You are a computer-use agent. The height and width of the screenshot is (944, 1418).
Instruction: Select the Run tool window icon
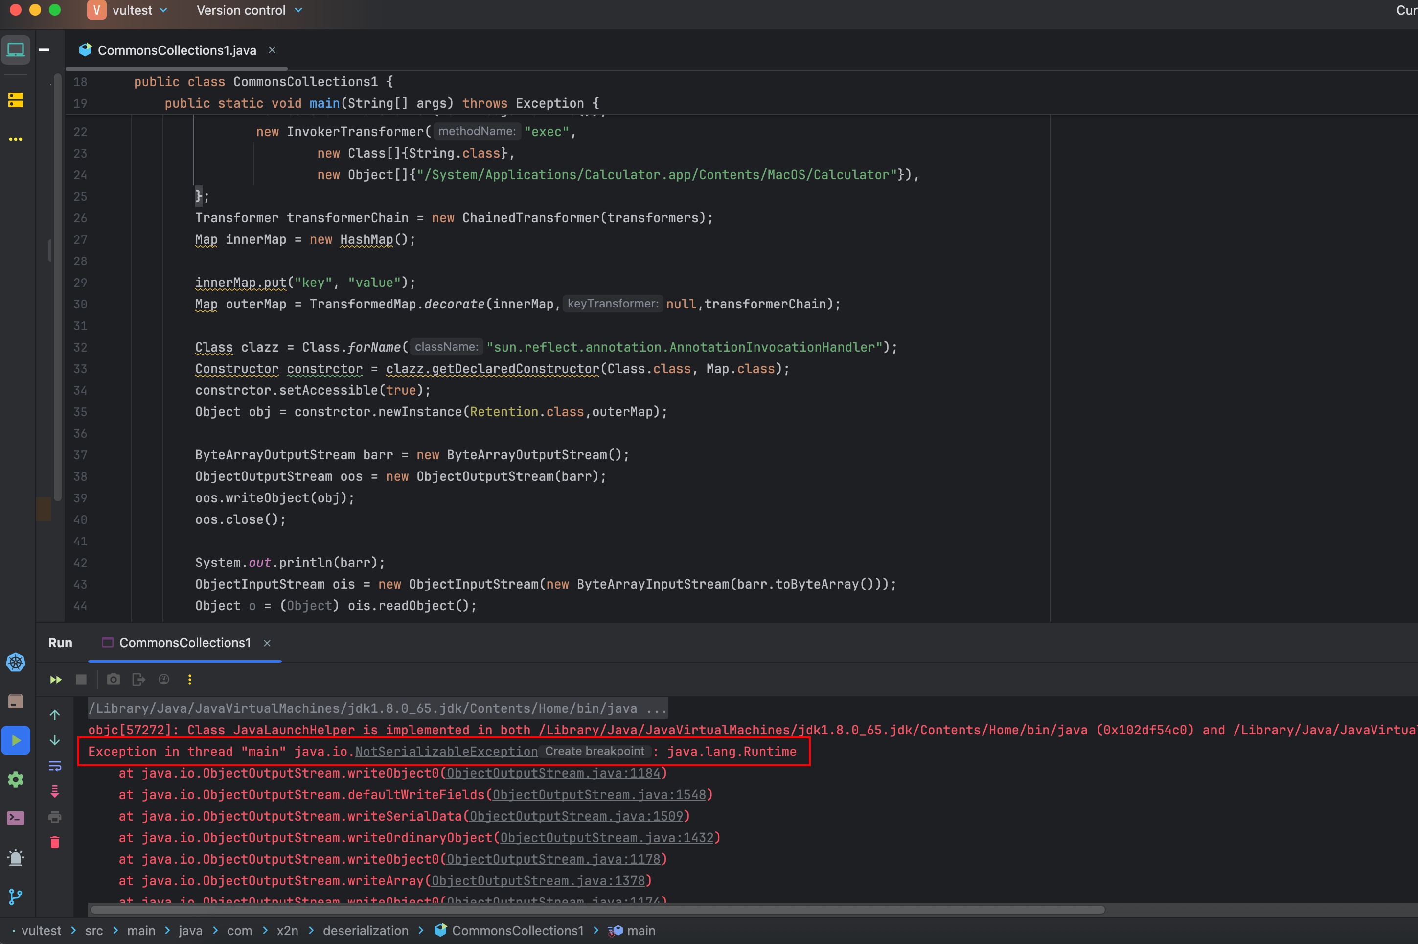click(16, 740)
